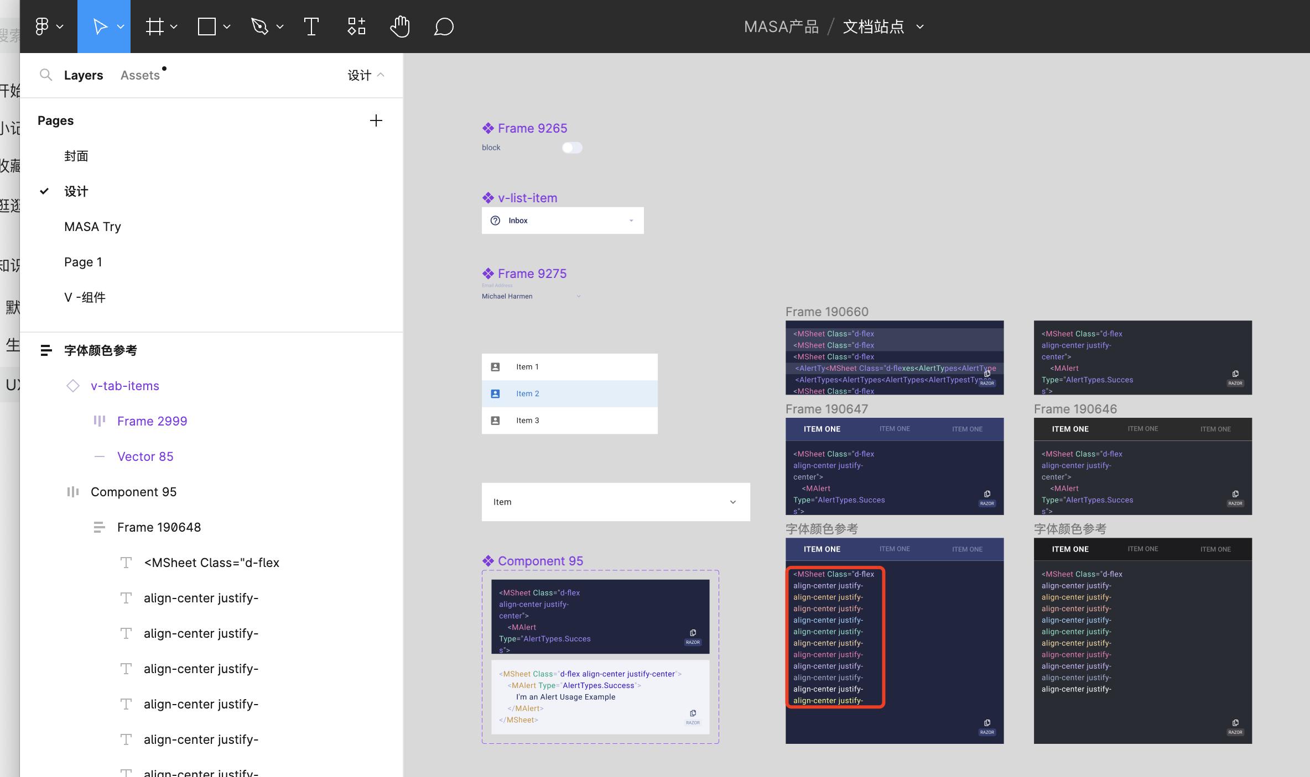This screenshot has height=777, width=1310.
Task: Select the Pen tool
Action: click(261, 26)
